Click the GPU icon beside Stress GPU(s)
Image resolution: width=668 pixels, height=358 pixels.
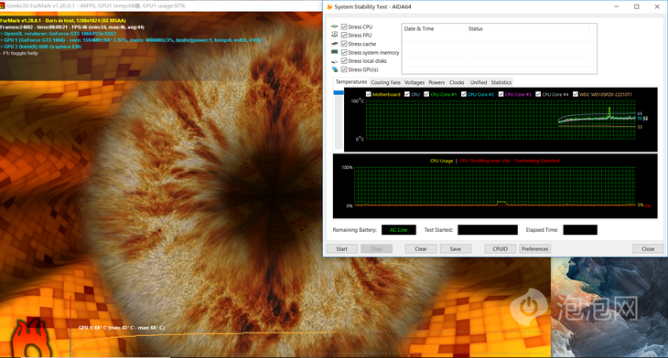(334, 69)
